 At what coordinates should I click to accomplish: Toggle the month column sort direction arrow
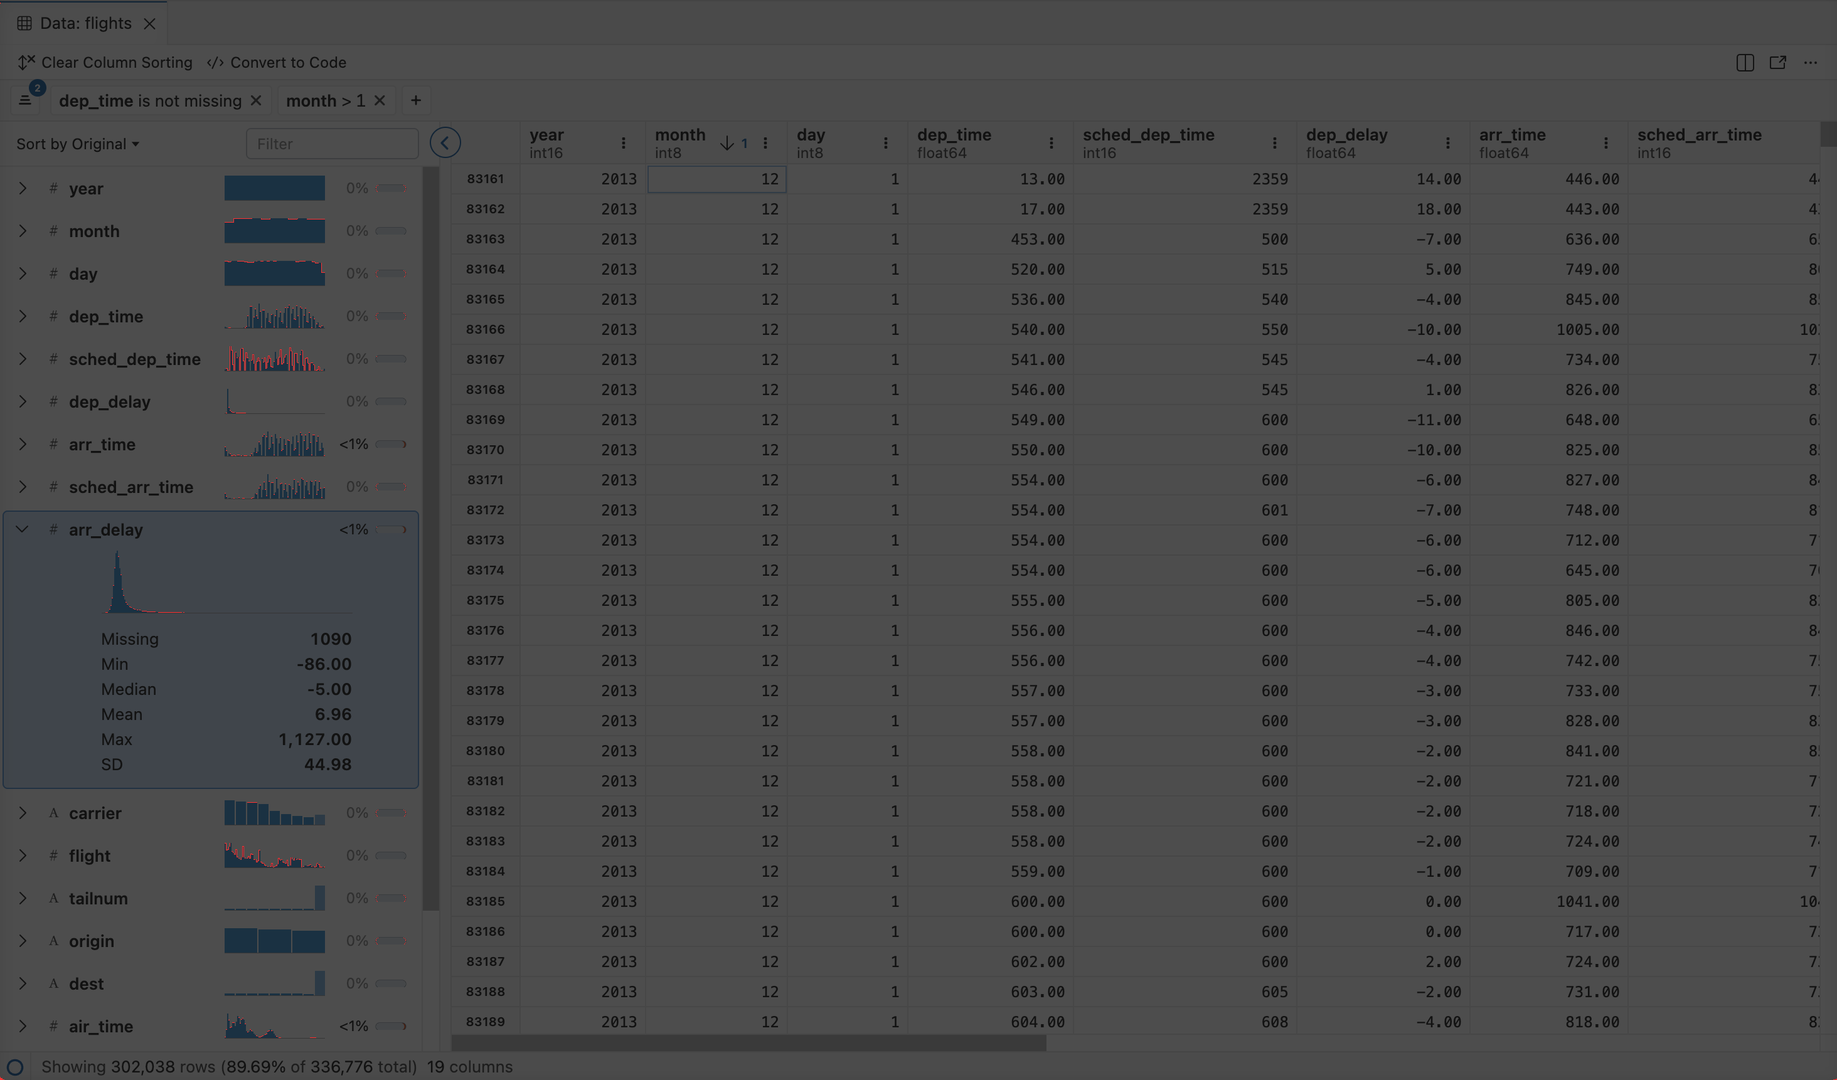(x=727, y=143)
